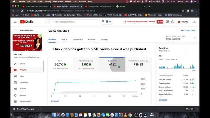The height and width of the screenshot is (118, 210).
Task: Open Finder from the Dock
Action: [54, 115]
